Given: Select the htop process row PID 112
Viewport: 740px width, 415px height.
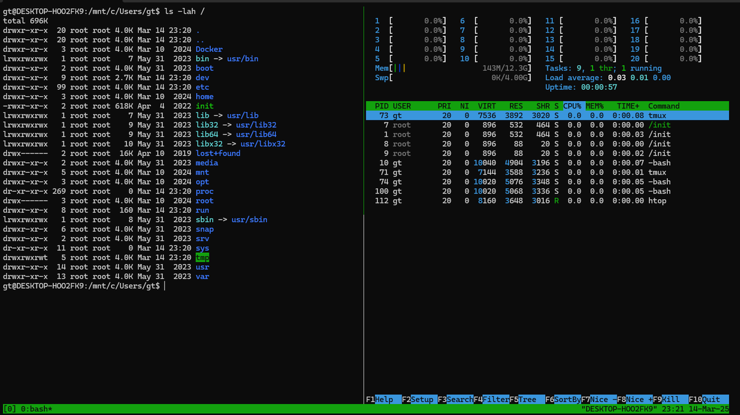Looking at the screenshot, I should [x=547, y=200].
